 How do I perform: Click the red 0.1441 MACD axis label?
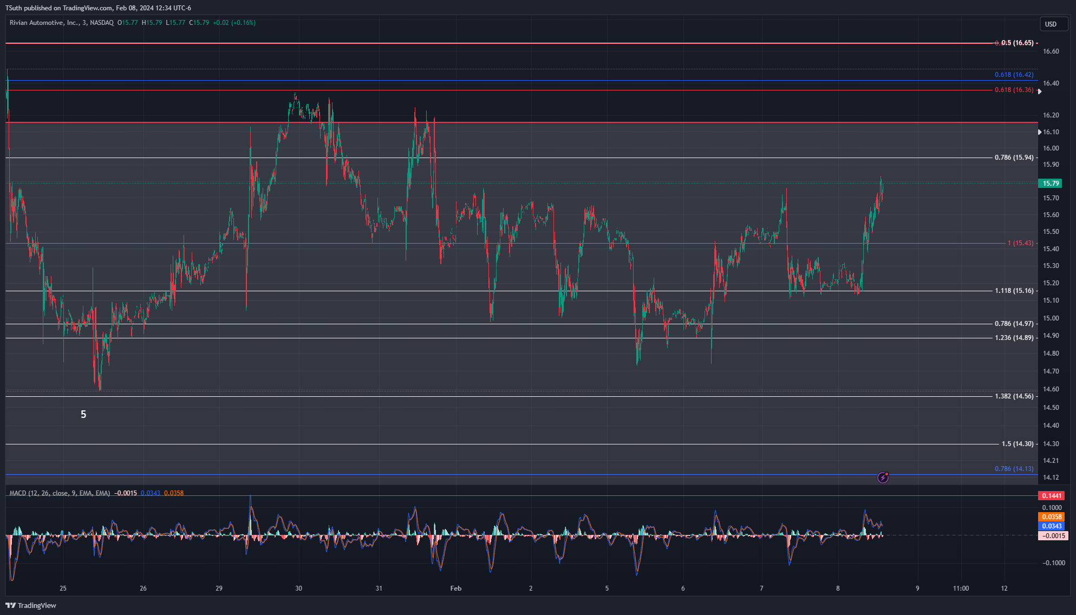pyautogui.click(x=1051, y=496)
